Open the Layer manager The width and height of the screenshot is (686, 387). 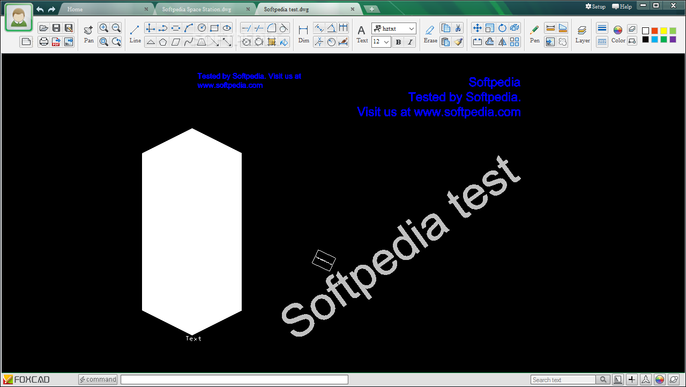583,34
